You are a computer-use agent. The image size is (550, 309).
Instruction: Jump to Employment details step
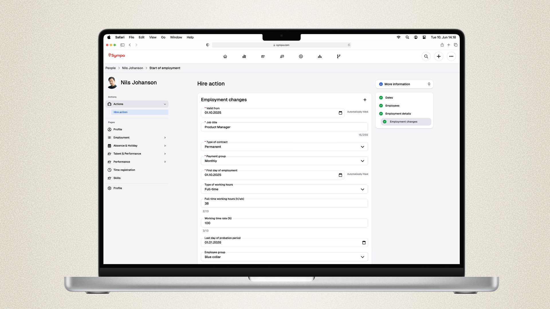click(398, 114)
